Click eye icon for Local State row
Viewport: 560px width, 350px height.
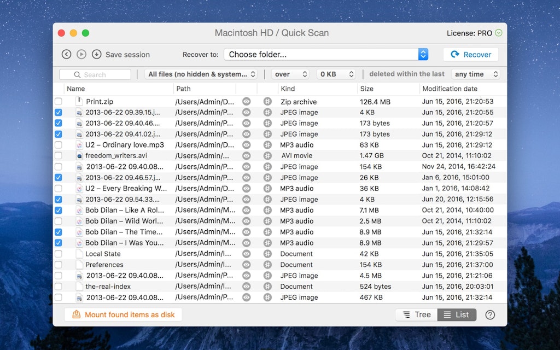247,254
